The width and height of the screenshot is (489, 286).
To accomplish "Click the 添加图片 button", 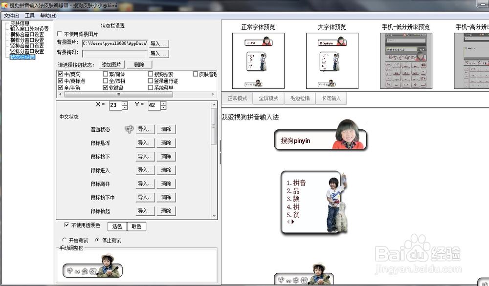I will [111, 64].
